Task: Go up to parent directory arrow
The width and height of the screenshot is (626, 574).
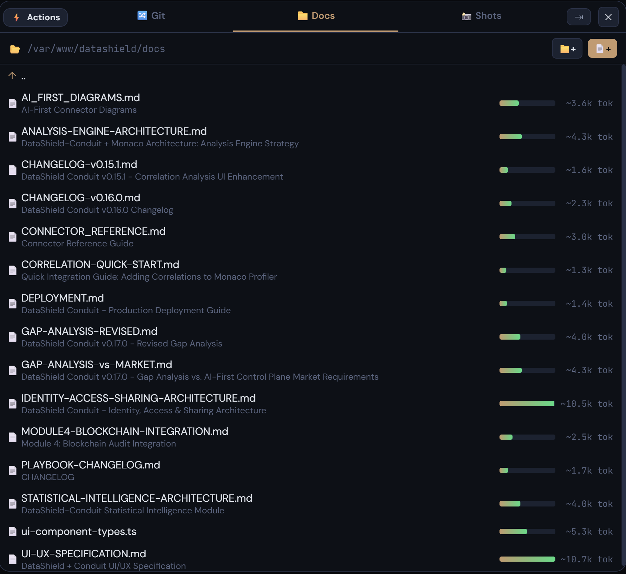Action: pos(12,75)
